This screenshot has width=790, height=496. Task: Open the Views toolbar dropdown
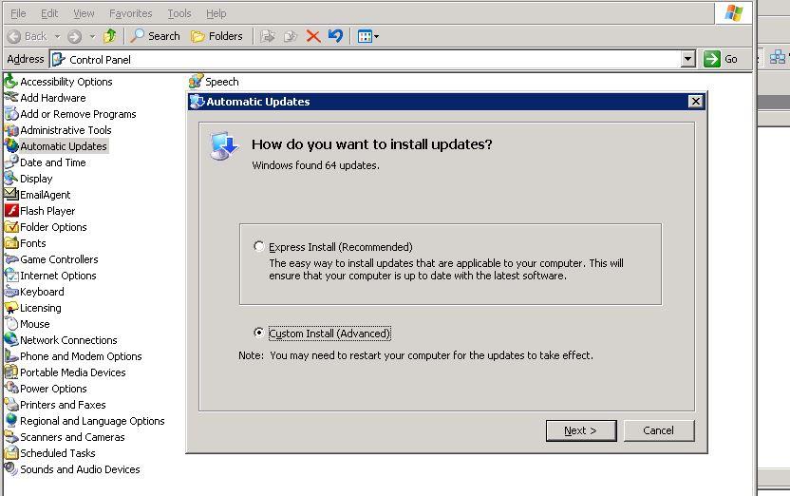click(376, 36)
